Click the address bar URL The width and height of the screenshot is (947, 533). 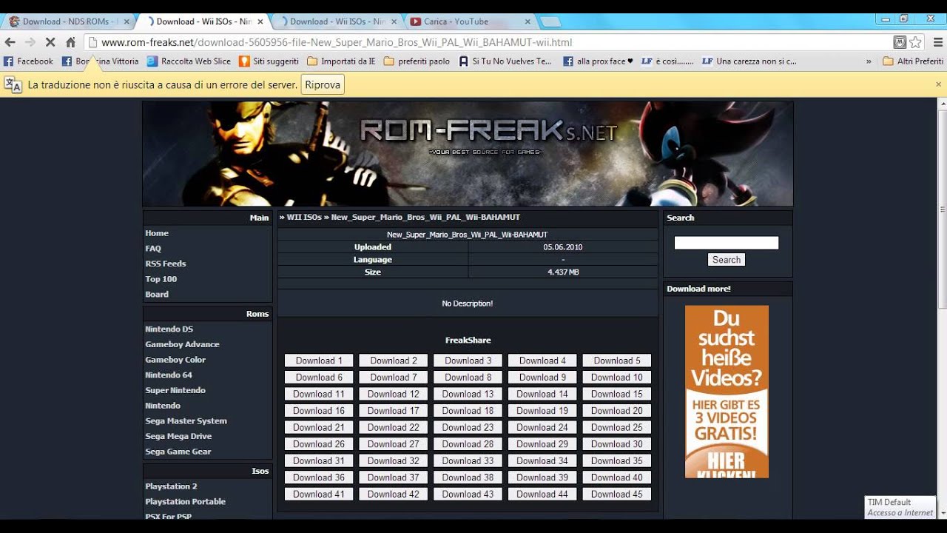(x=337, y=42)
